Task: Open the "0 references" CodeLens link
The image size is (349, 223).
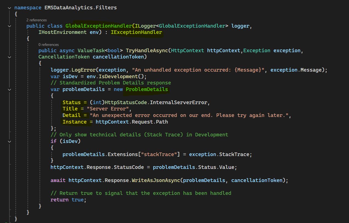Action: 49,45
